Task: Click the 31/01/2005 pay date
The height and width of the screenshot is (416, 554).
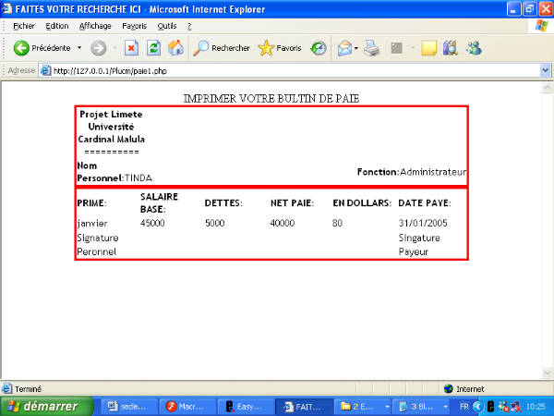Action: pos(423,223)
